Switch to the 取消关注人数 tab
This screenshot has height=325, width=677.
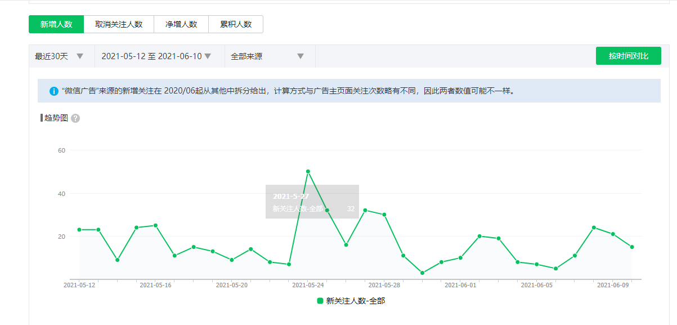[119, 24]
